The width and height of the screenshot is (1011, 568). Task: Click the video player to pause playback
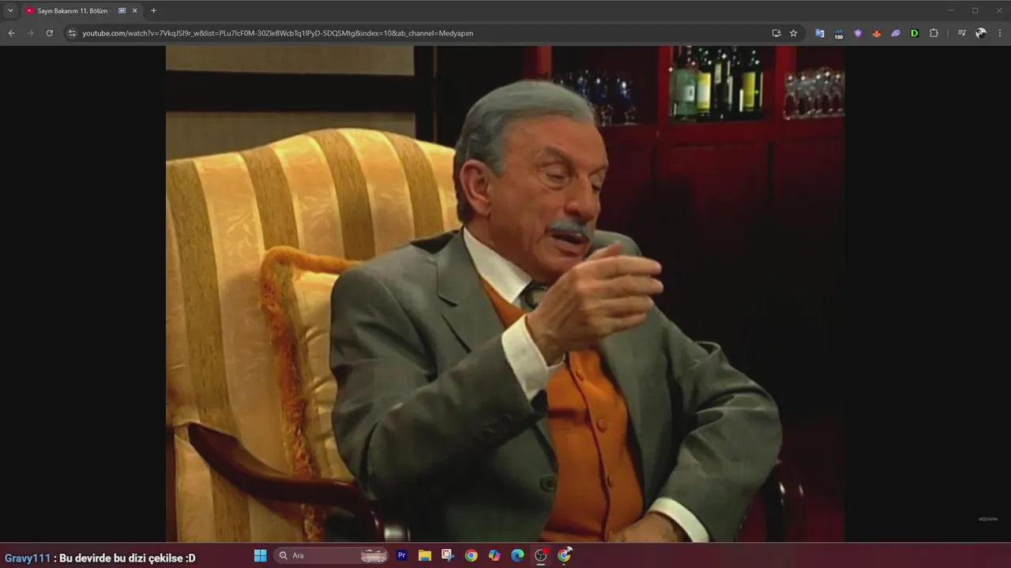coord(505,293)
